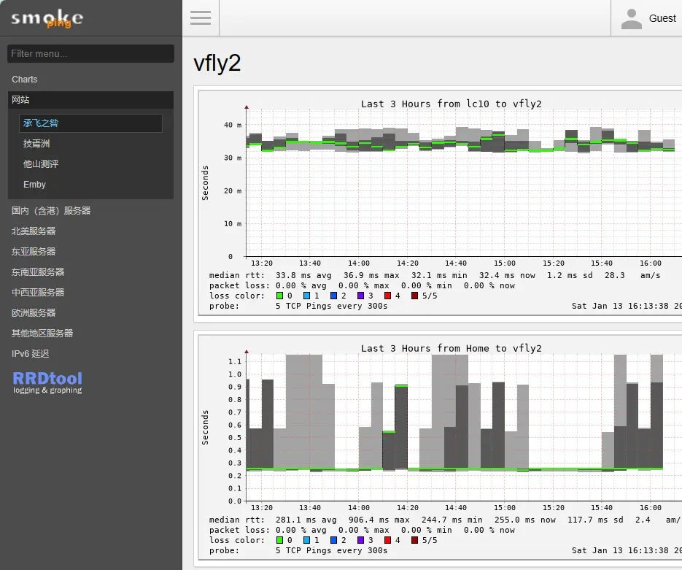This screenshot has height=570, width=682.
Task: Select the 技焉洲 site entry
Action: click(x=36, y=144)
